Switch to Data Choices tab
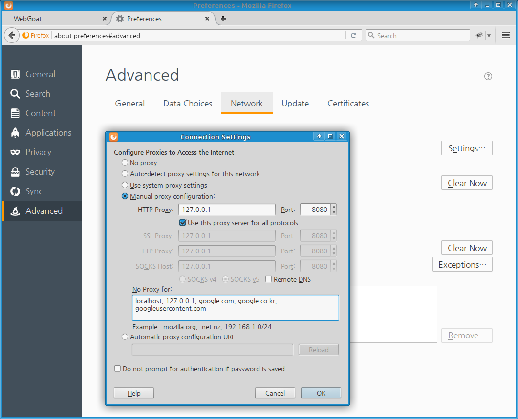518x419 pixels. point(188,104)
